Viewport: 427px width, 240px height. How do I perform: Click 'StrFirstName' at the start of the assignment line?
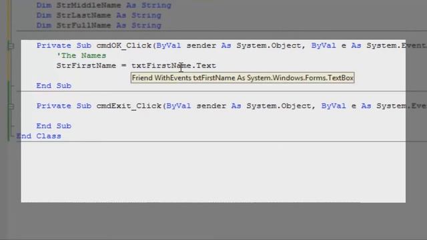click(x=86, y=65)
